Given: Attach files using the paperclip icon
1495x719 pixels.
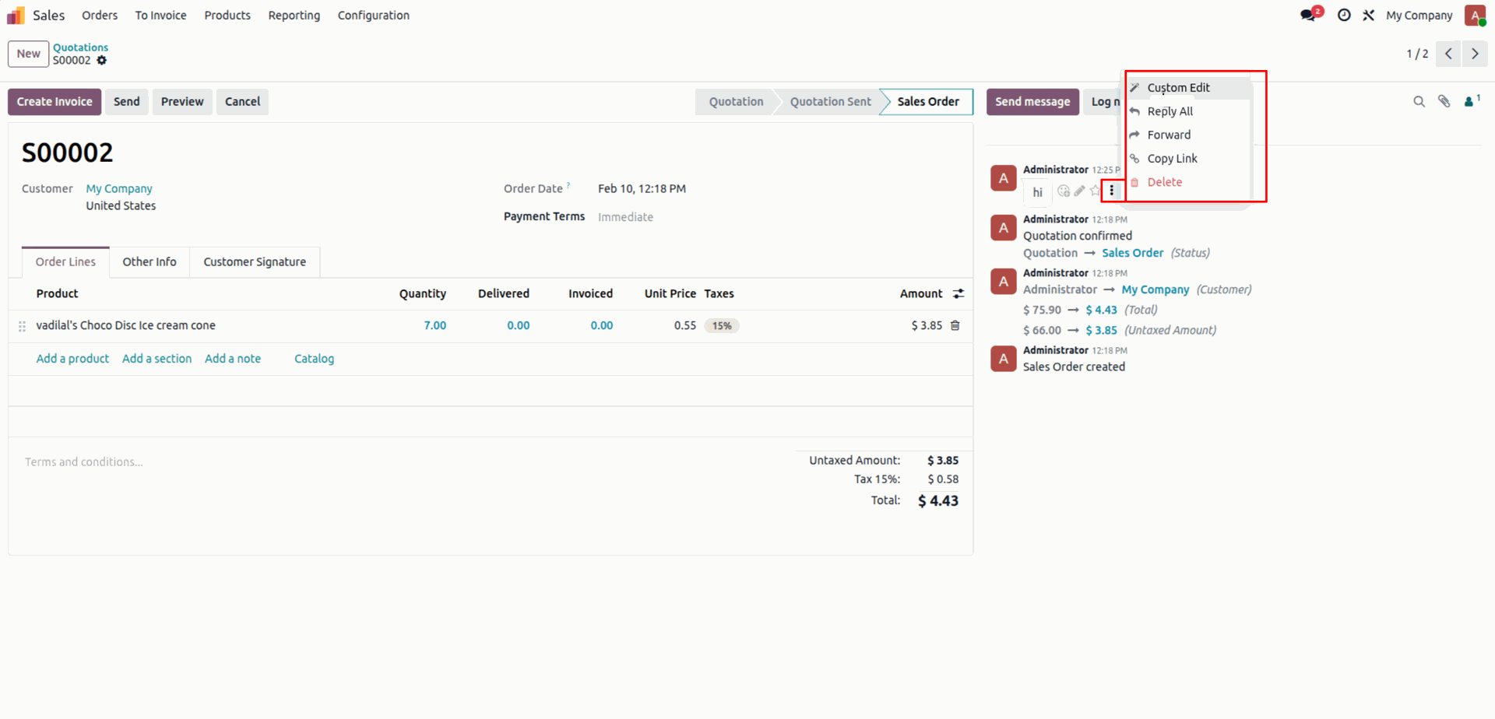Looking at the screenshot, I should click(1444, 101).
